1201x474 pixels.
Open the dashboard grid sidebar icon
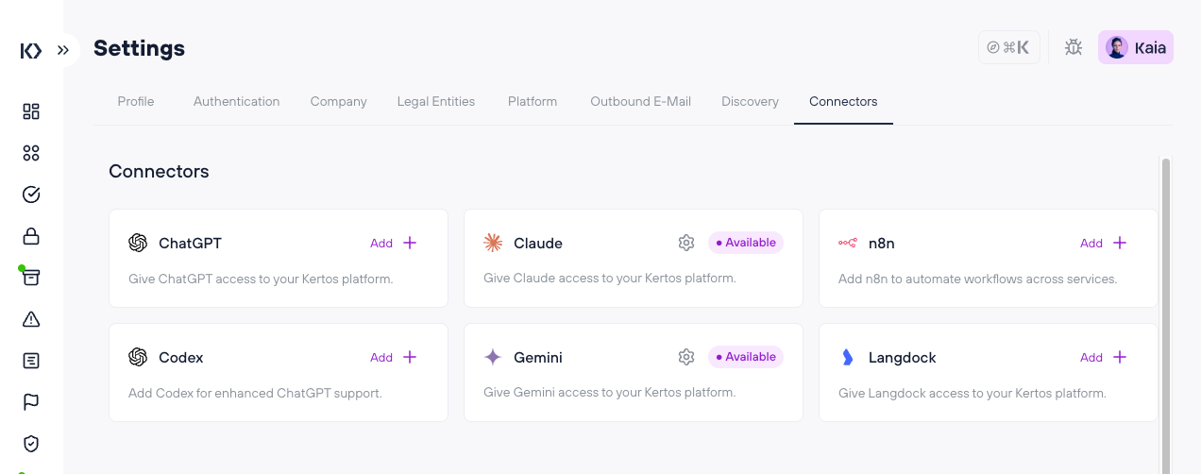point(31,111)
